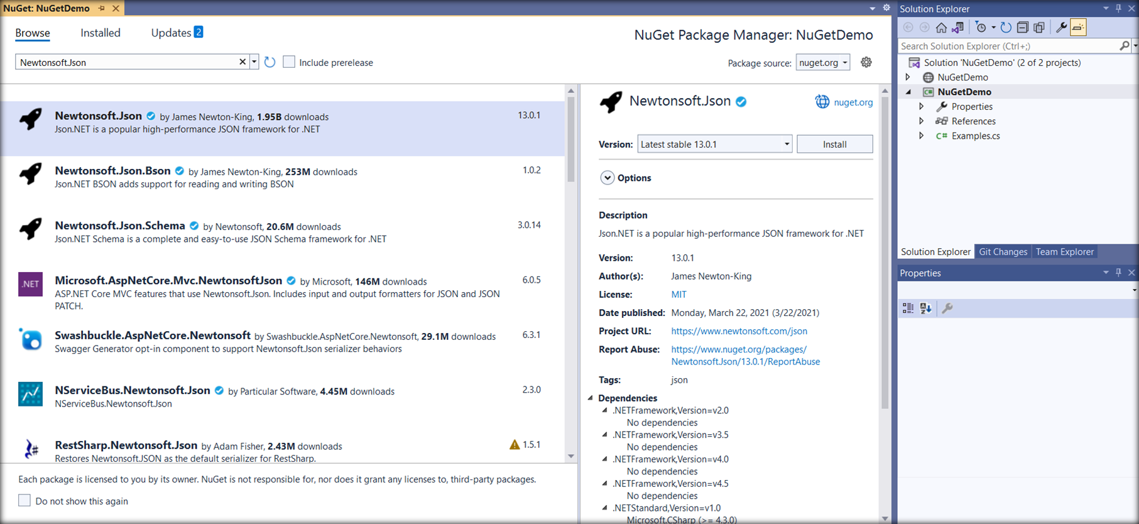Expand the Options section

click(x=607, y=178)
